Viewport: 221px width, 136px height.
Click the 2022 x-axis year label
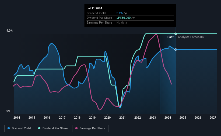pyautogui.click(x=138, y=118)
